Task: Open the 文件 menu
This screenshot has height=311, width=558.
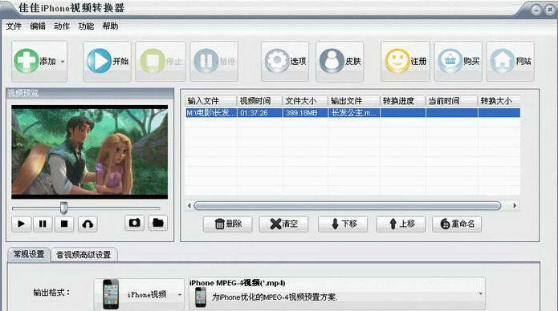Action: pos(14,26)
